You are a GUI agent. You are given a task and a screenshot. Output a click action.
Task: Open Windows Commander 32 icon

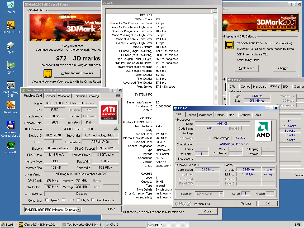pyautogui.click(x=11, y=129)
